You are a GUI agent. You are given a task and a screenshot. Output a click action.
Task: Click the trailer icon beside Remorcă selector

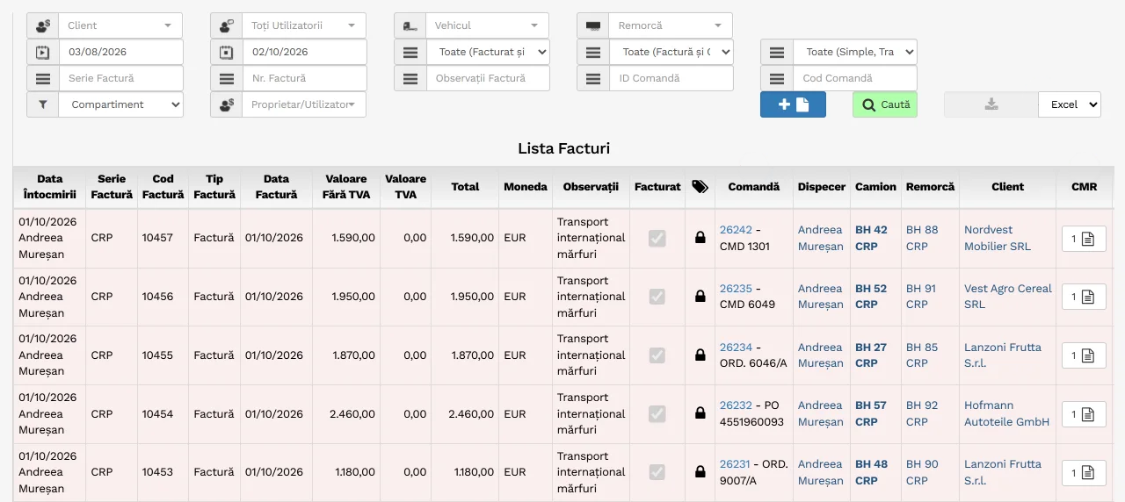[593, 25]
